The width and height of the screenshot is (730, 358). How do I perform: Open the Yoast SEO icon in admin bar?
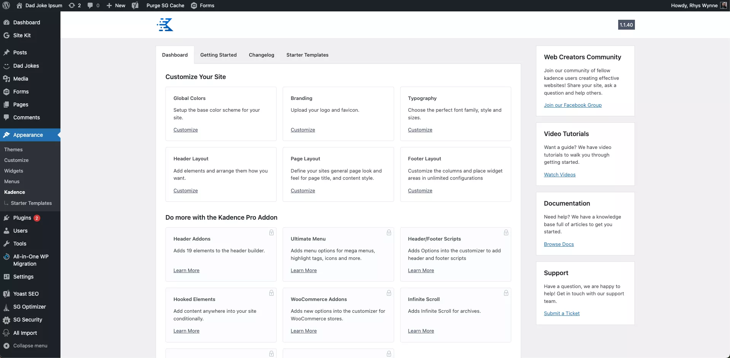[x=135, y=5]
